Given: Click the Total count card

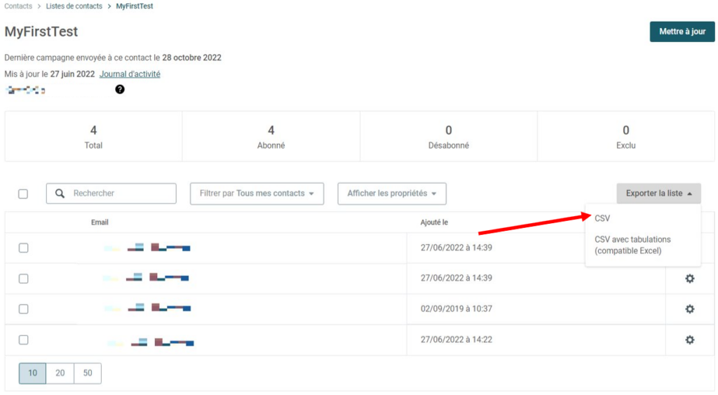Looking at the screenshot, I should 93,136.
